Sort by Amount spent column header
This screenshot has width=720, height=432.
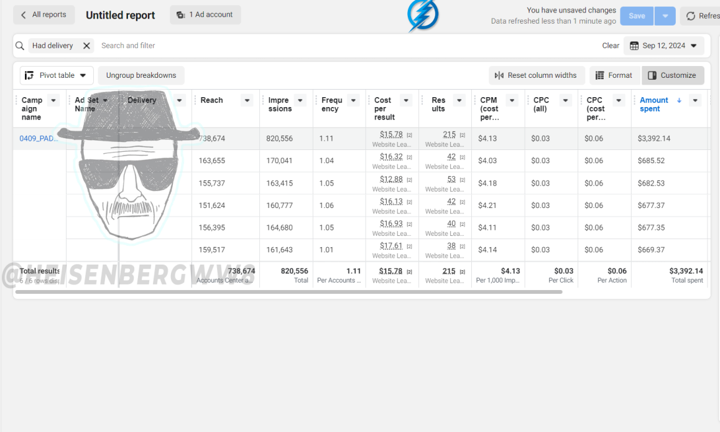click(x=654, y=105)
